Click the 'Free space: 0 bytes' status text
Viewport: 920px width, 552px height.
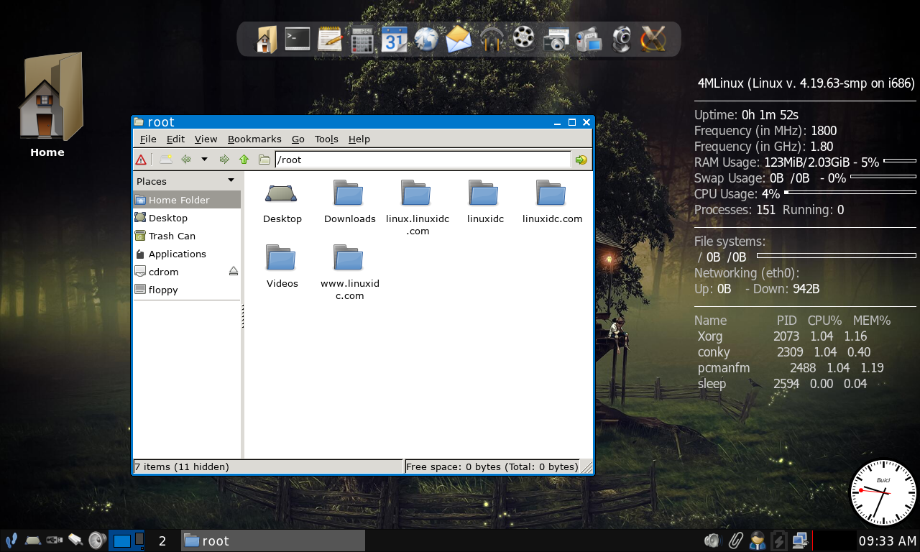coord(492,466)
